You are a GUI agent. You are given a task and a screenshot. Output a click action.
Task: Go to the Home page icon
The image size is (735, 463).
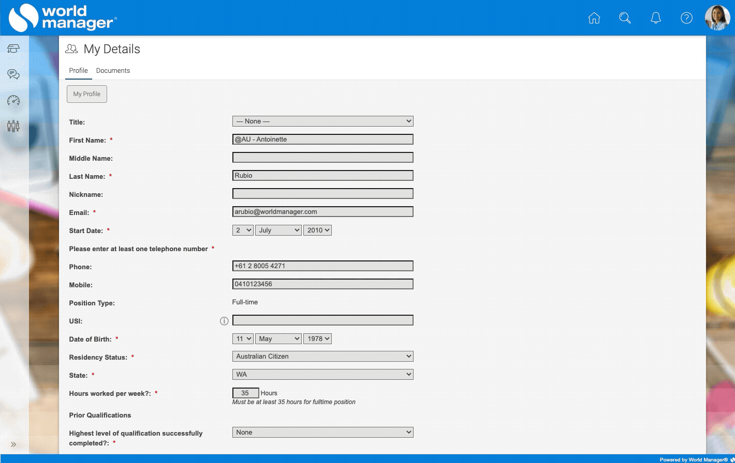594,18
